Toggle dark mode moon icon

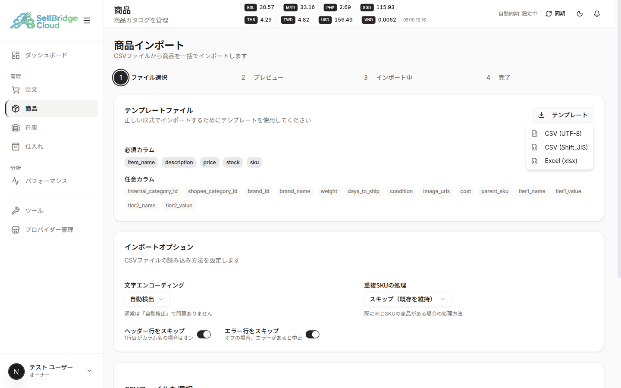(580, 14)
